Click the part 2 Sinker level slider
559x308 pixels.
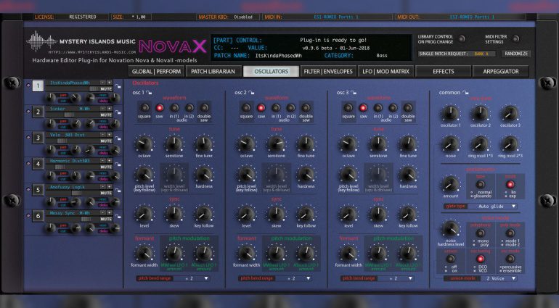70,115
